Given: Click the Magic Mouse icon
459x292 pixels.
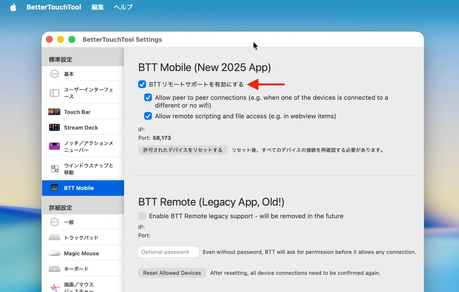Looking at the screenshot, I should [55, 253].
